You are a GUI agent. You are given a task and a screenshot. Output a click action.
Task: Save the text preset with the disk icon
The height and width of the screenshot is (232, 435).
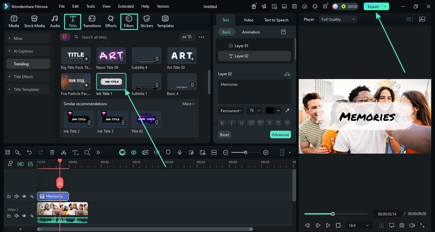pyautogui.click(x=283, y=32)
